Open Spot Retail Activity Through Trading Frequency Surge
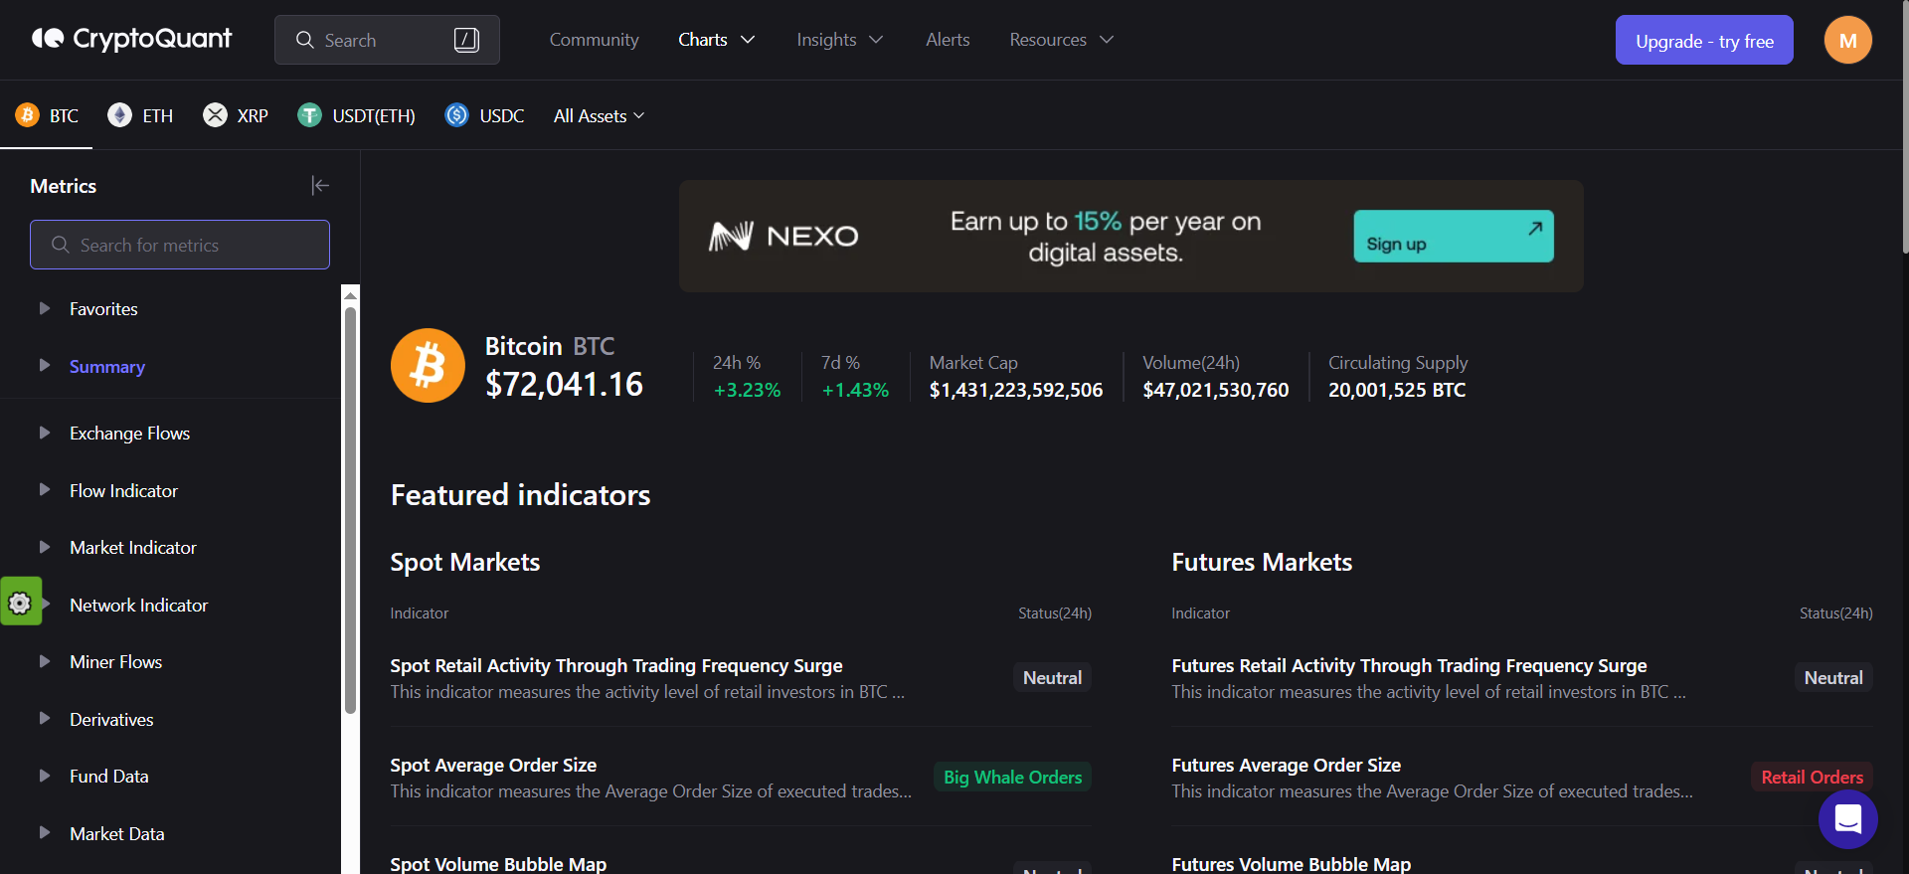Screen dimensions: 1909x874 616,665
